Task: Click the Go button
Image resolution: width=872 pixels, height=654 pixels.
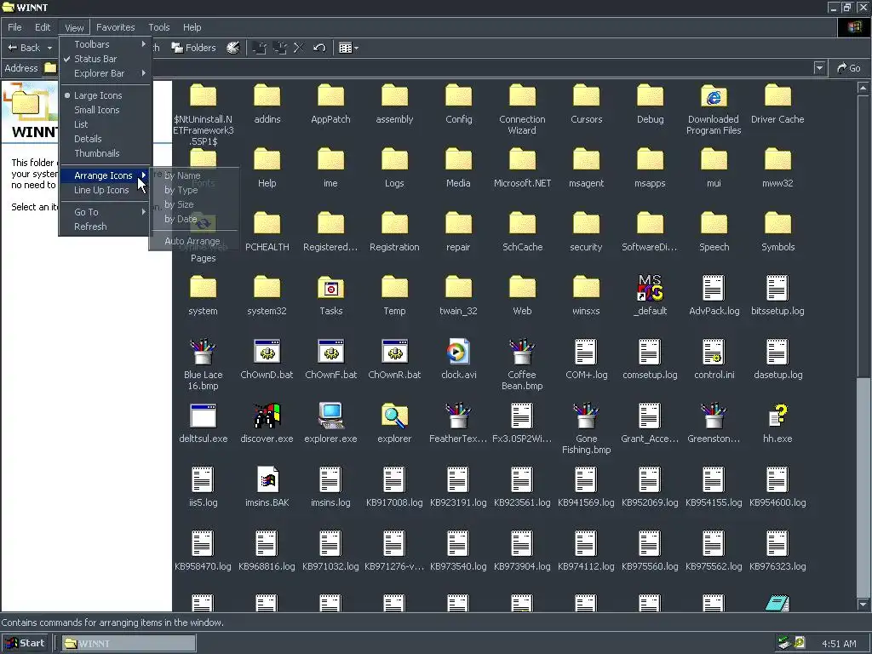Action: [x=849, y=68]
